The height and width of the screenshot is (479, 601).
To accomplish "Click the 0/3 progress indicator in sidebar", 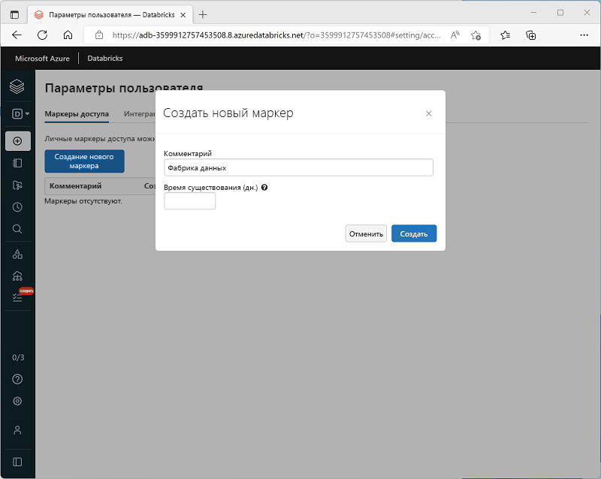I will point(18,357).
